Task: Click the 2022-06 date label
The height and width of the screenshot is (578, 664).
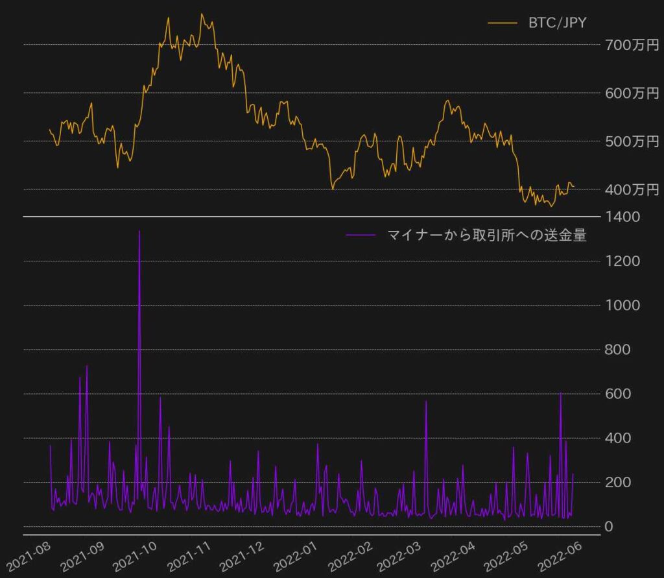Action: (x=560, y=556)
